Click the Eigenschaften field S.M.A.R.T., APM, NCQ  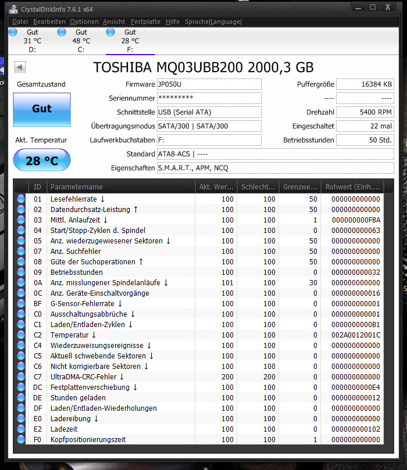click(x=276, y=168)
